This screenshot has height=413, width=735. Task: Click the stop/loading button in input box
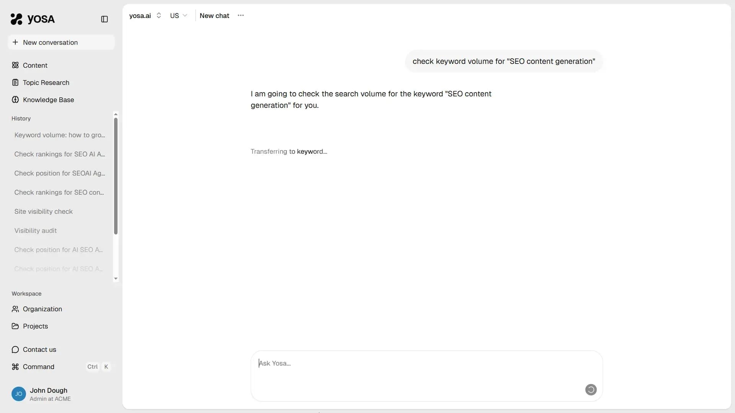591,389
